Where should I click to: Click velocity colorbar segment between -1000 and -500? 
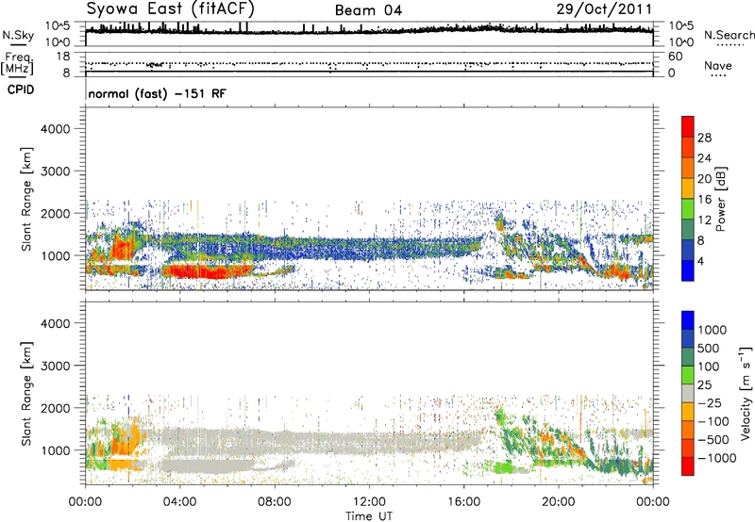[688, 449]
